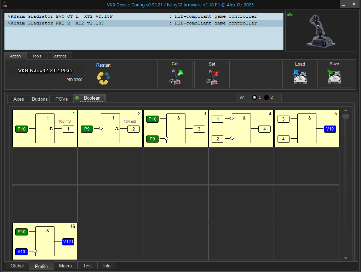Click the Set settings joystick icon
361x272 pixels.
(212, 77)
